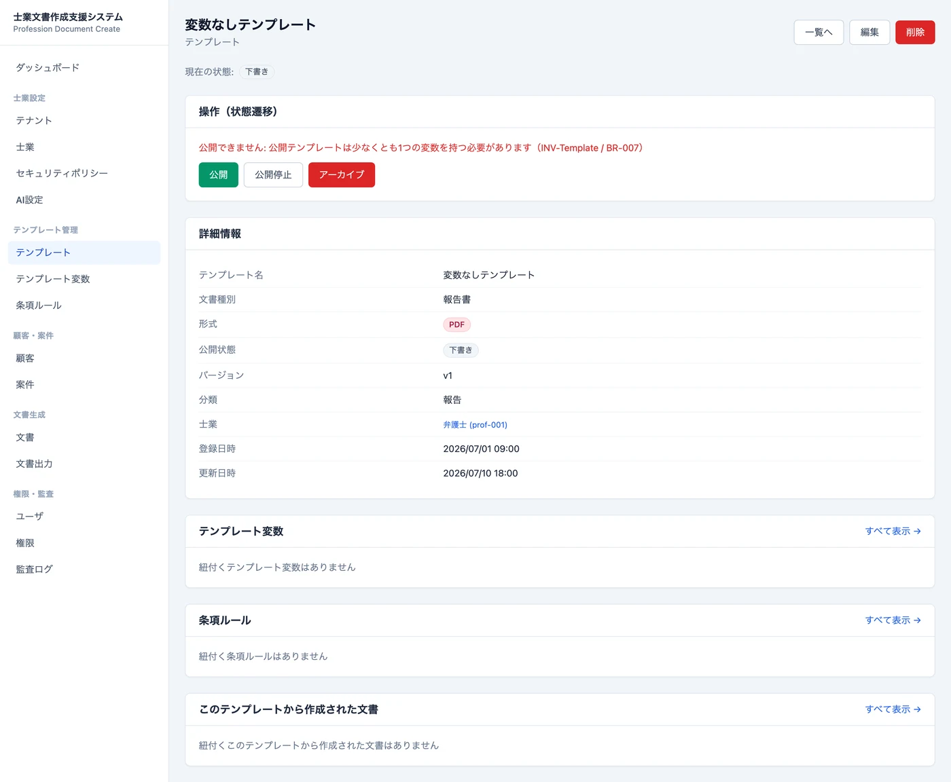Click the 変数なしテンプレート value in テンプレート名 row

489,275
